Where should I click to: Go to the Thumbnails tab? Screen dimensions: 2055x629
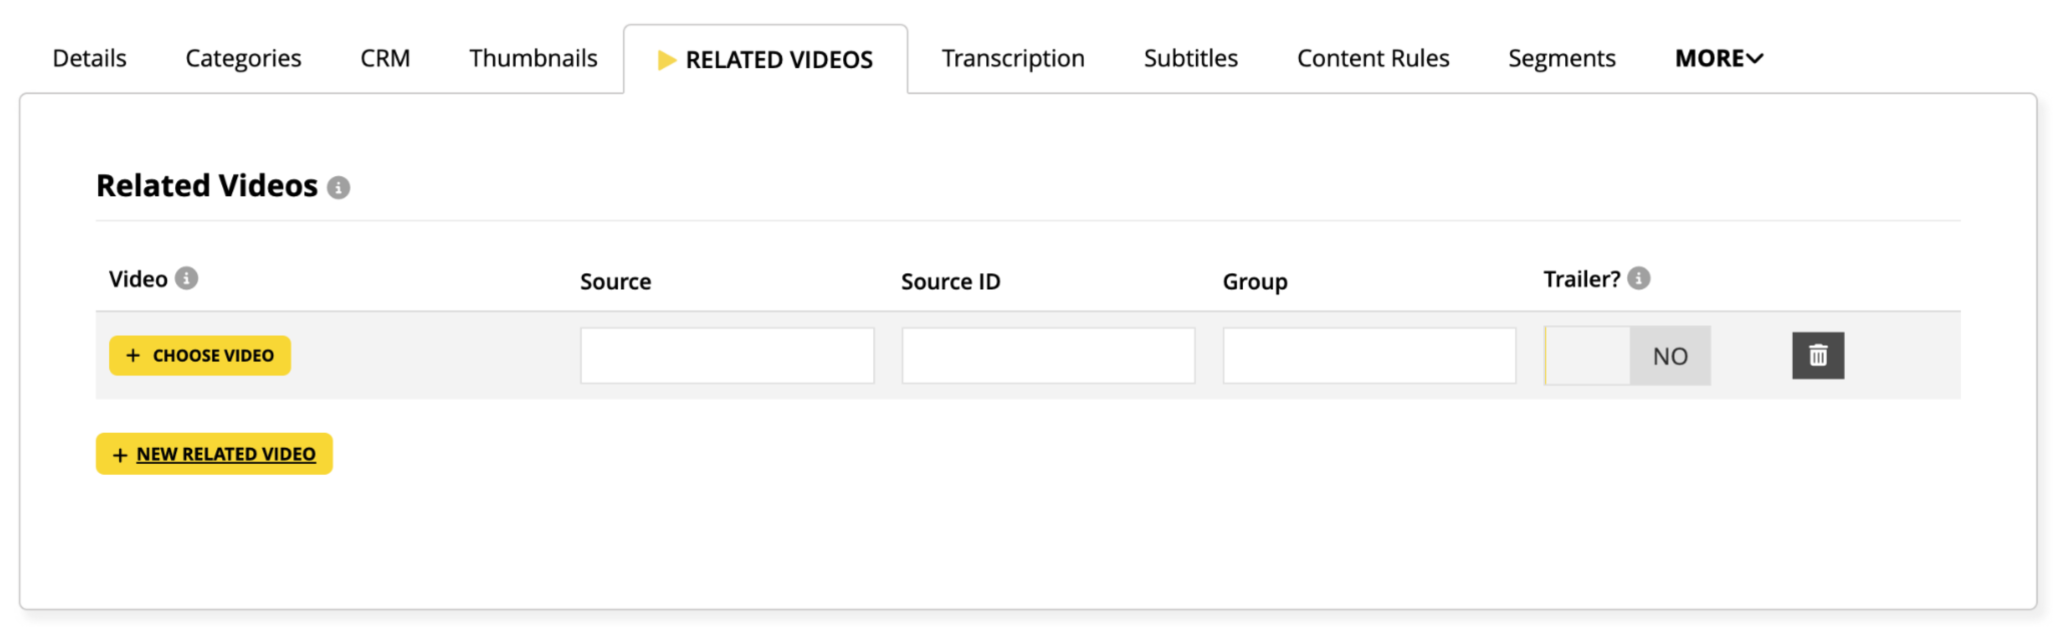(533, 58)
